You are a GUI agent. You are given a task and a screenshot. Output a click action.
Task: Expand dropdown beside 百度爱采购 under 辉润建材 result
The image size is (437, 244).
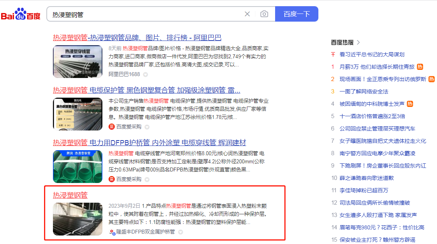point(147,180)
